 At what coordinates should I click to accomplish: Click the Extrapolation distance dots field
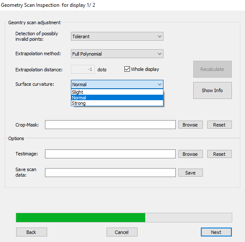[83, 69]
